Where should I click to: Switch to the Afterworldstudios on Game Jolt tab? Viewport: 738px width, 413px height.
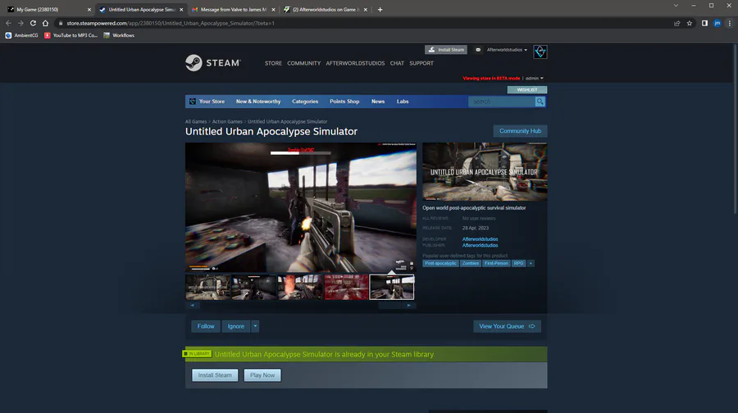click(325, 9)
